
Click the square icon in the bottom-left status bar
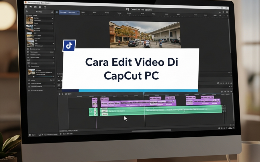(x=39, y=135)
